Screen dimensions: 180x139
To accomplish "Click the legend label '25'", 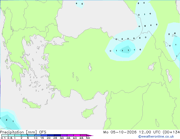I will [55, 138].
